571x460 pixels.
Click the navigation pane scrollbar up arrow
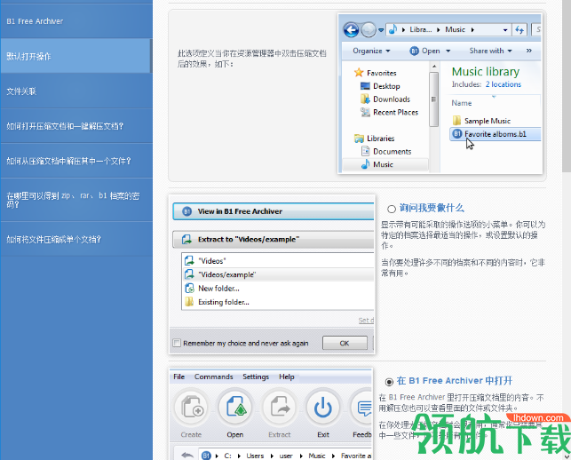tap(433, 67)
